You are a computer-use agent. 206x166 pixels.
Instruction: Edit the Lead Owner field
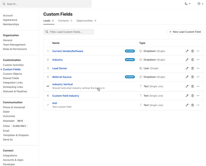[x=187, y=68]
